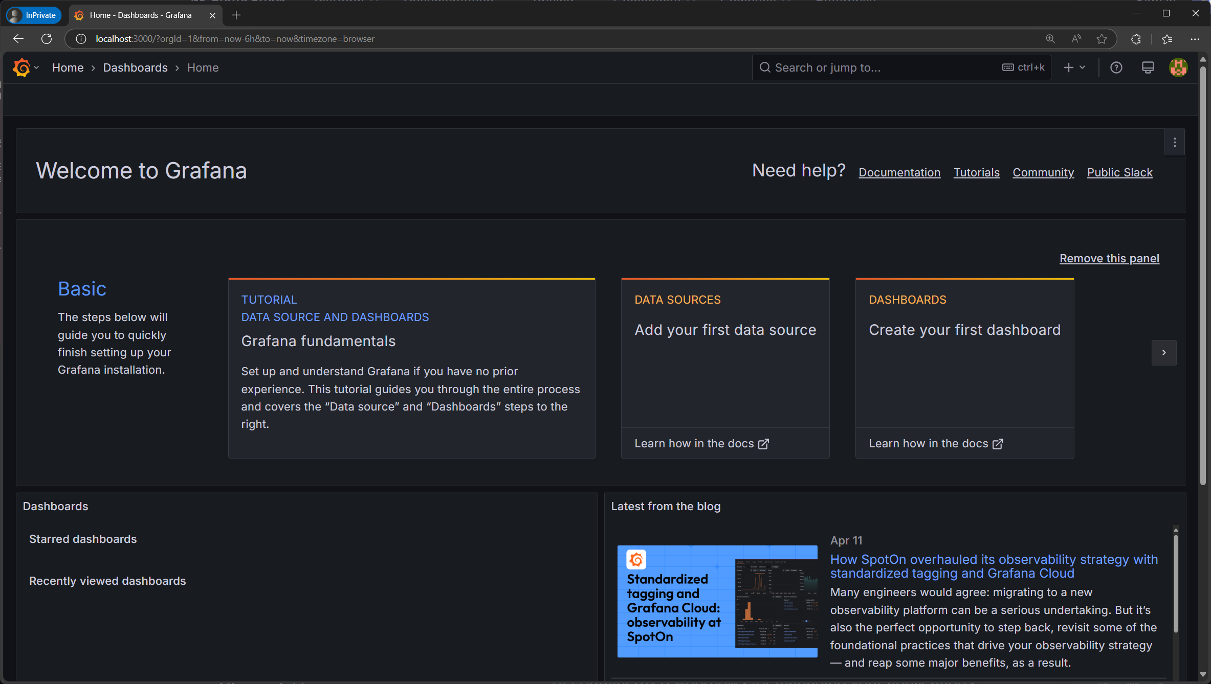Open the Dashboards breadcrumb item
This screenshot has width=1211, height=684.
135,67
